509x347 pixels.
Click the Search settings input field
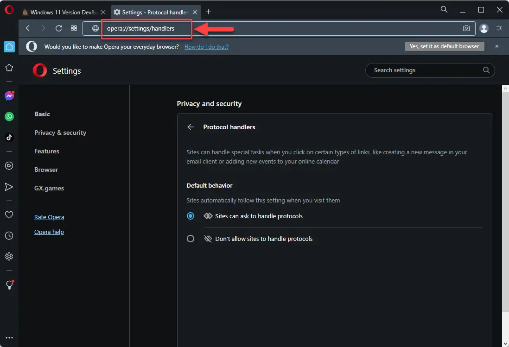(x=430, y=70)
